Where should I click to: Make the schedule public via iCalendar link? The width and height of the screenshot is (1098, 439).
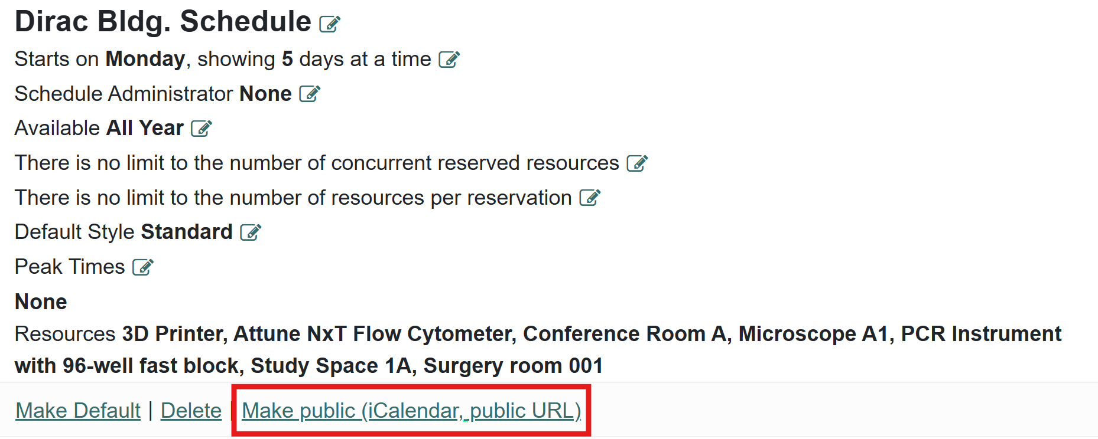click(x=411, y=411)
